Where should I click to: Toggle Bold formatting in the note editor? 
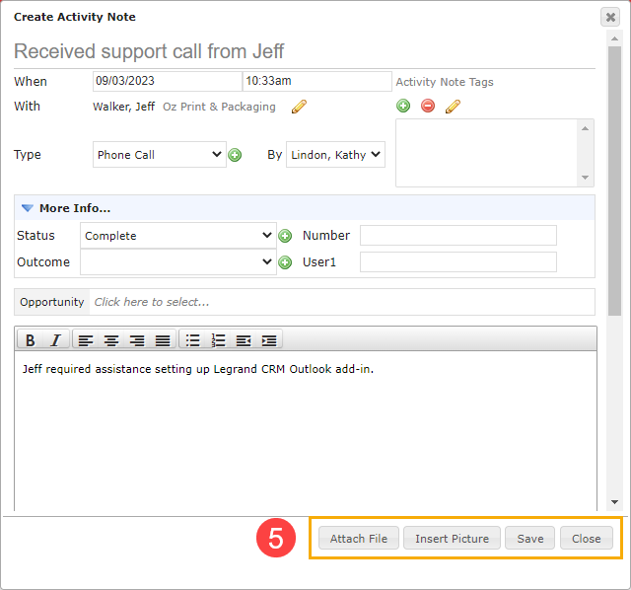(31, 340)
